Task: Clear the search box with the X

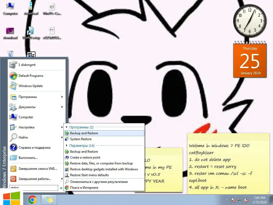Action: 61,188
